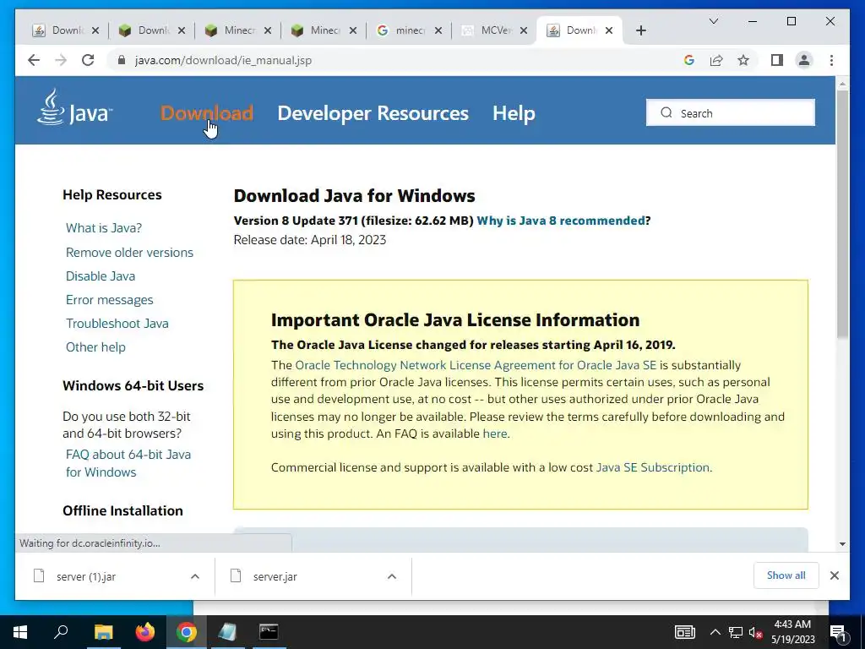Click the news and interests taskbar icon

(684, 632)
